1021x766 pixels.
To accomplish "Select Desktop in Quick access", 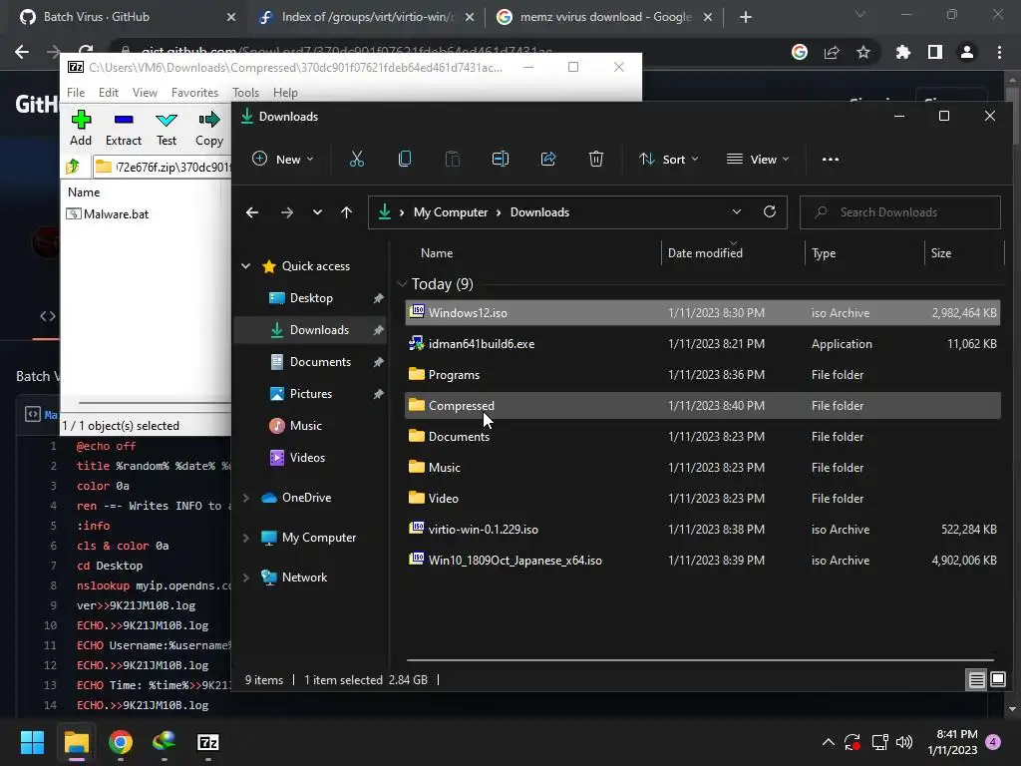I will point(311,297).
